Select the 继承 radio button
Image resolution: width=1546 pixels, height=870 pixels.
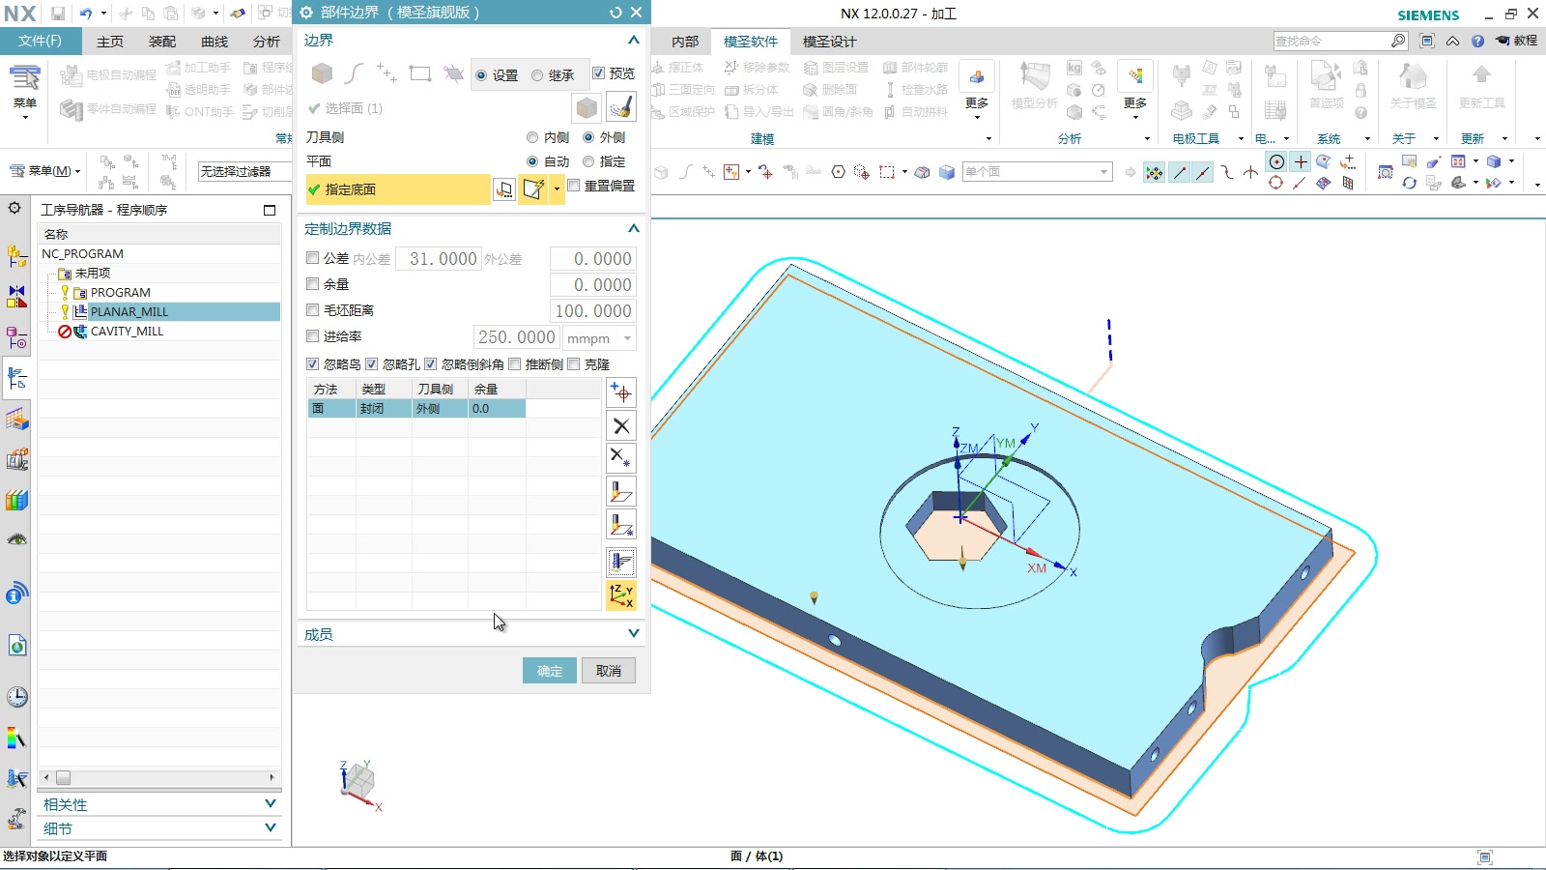(537, 75)
